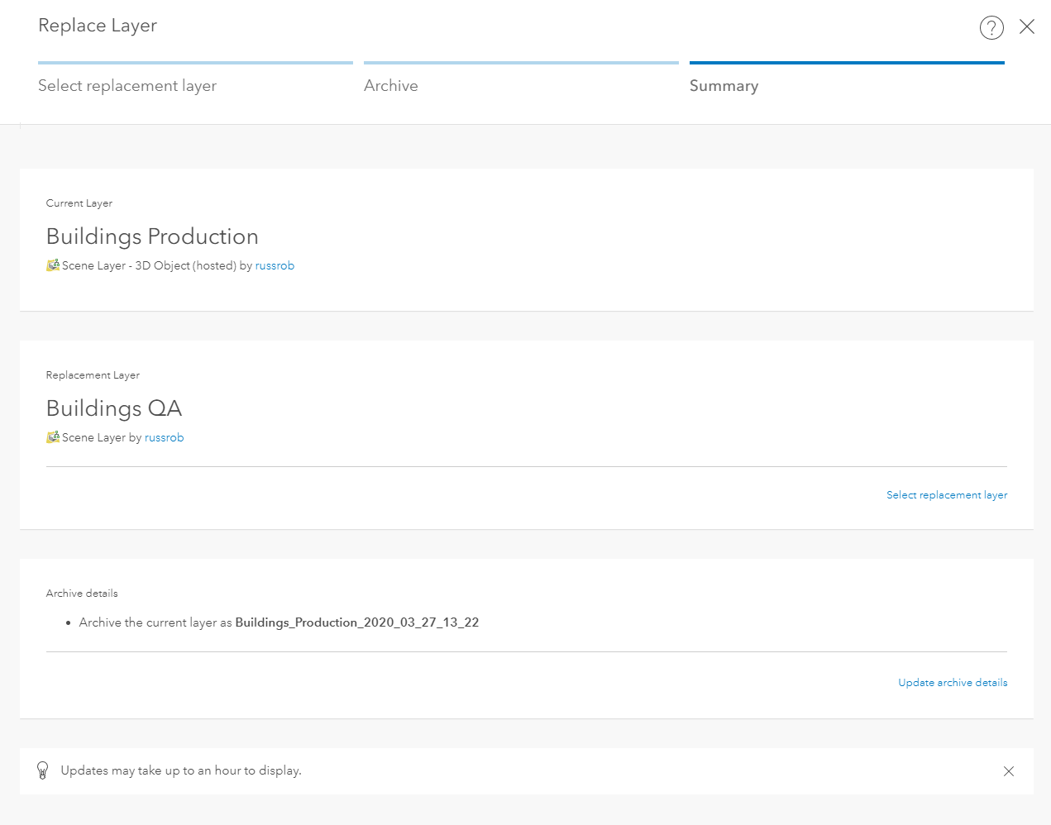Click the lightbulb tip icon

tap(43, 770)
